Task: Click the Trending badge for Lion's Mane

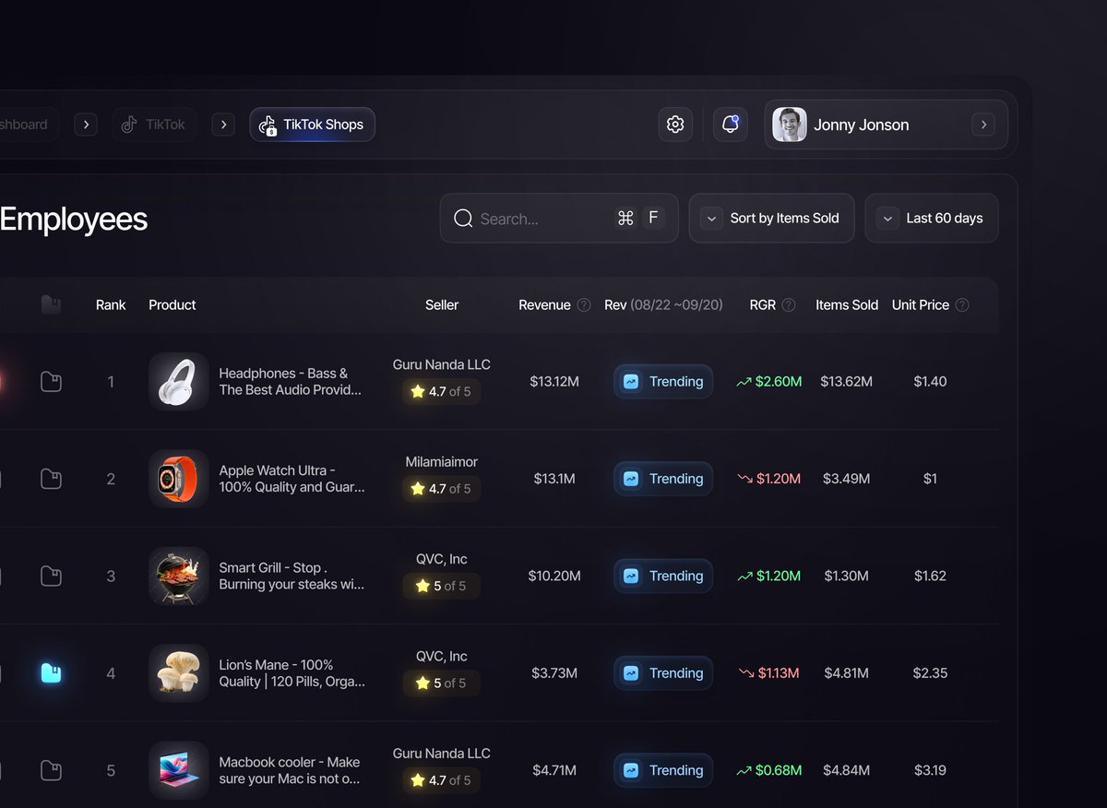Action: coord(663,673)
